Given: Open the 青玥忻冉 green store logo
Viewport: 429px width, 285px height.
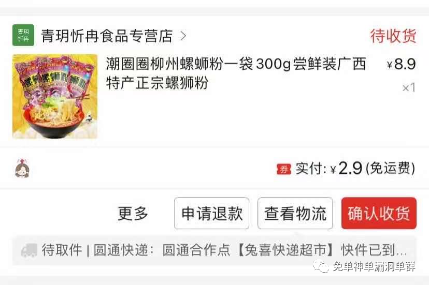Looking at the screenshot, I should pyautogui.click(x=23, y=35).
